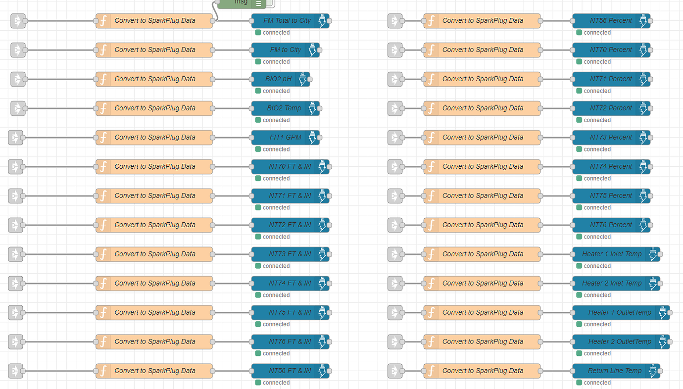Click the function icon feeding Heater 2 Inlet Temp
Screen dimensions: 683x389
pyautogui.click(x=431, y=284)
